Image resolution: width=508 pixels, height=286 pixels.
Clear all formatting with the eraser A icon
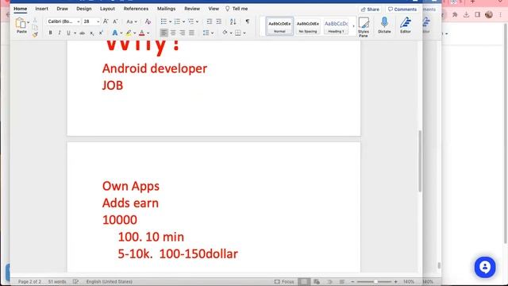point(148,21)
